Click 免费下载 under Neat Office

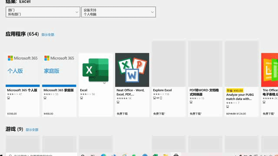[x=122, y=114]
